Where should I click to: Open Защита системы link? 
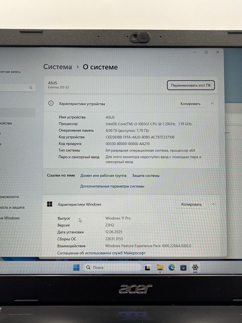click(146, 176)
